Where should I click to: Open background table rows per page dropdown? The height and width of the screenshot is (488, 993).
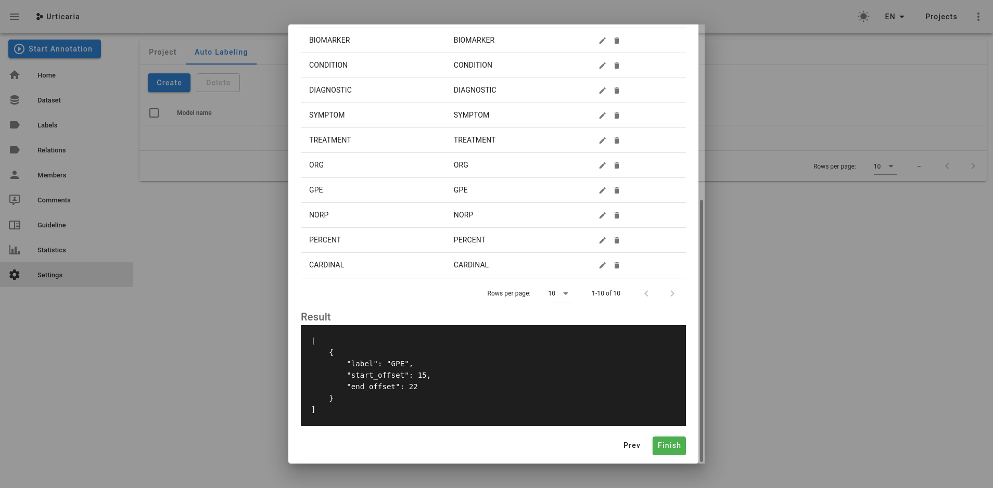pyautogui.click(x=885, y=166)
